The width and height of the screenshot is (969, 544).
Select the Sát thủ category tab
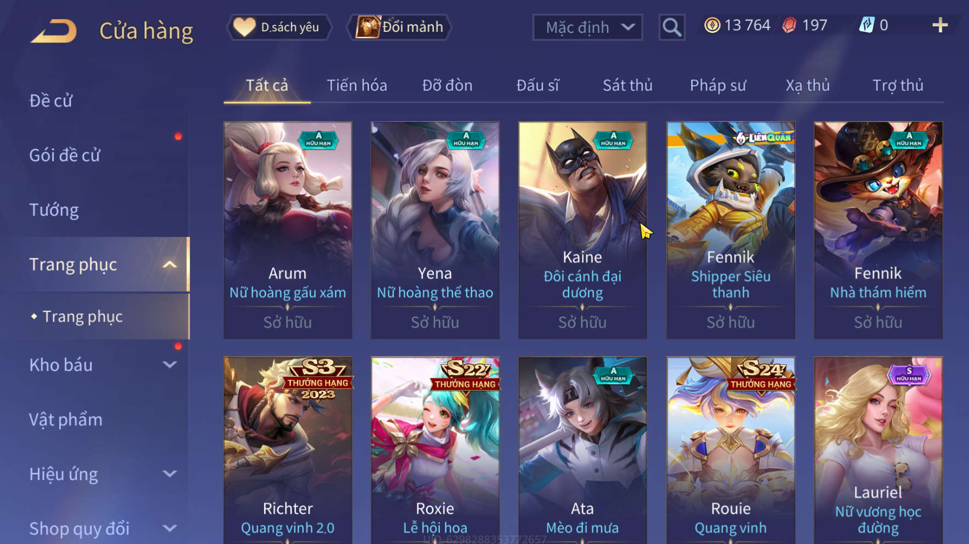[x=628, y=85]
